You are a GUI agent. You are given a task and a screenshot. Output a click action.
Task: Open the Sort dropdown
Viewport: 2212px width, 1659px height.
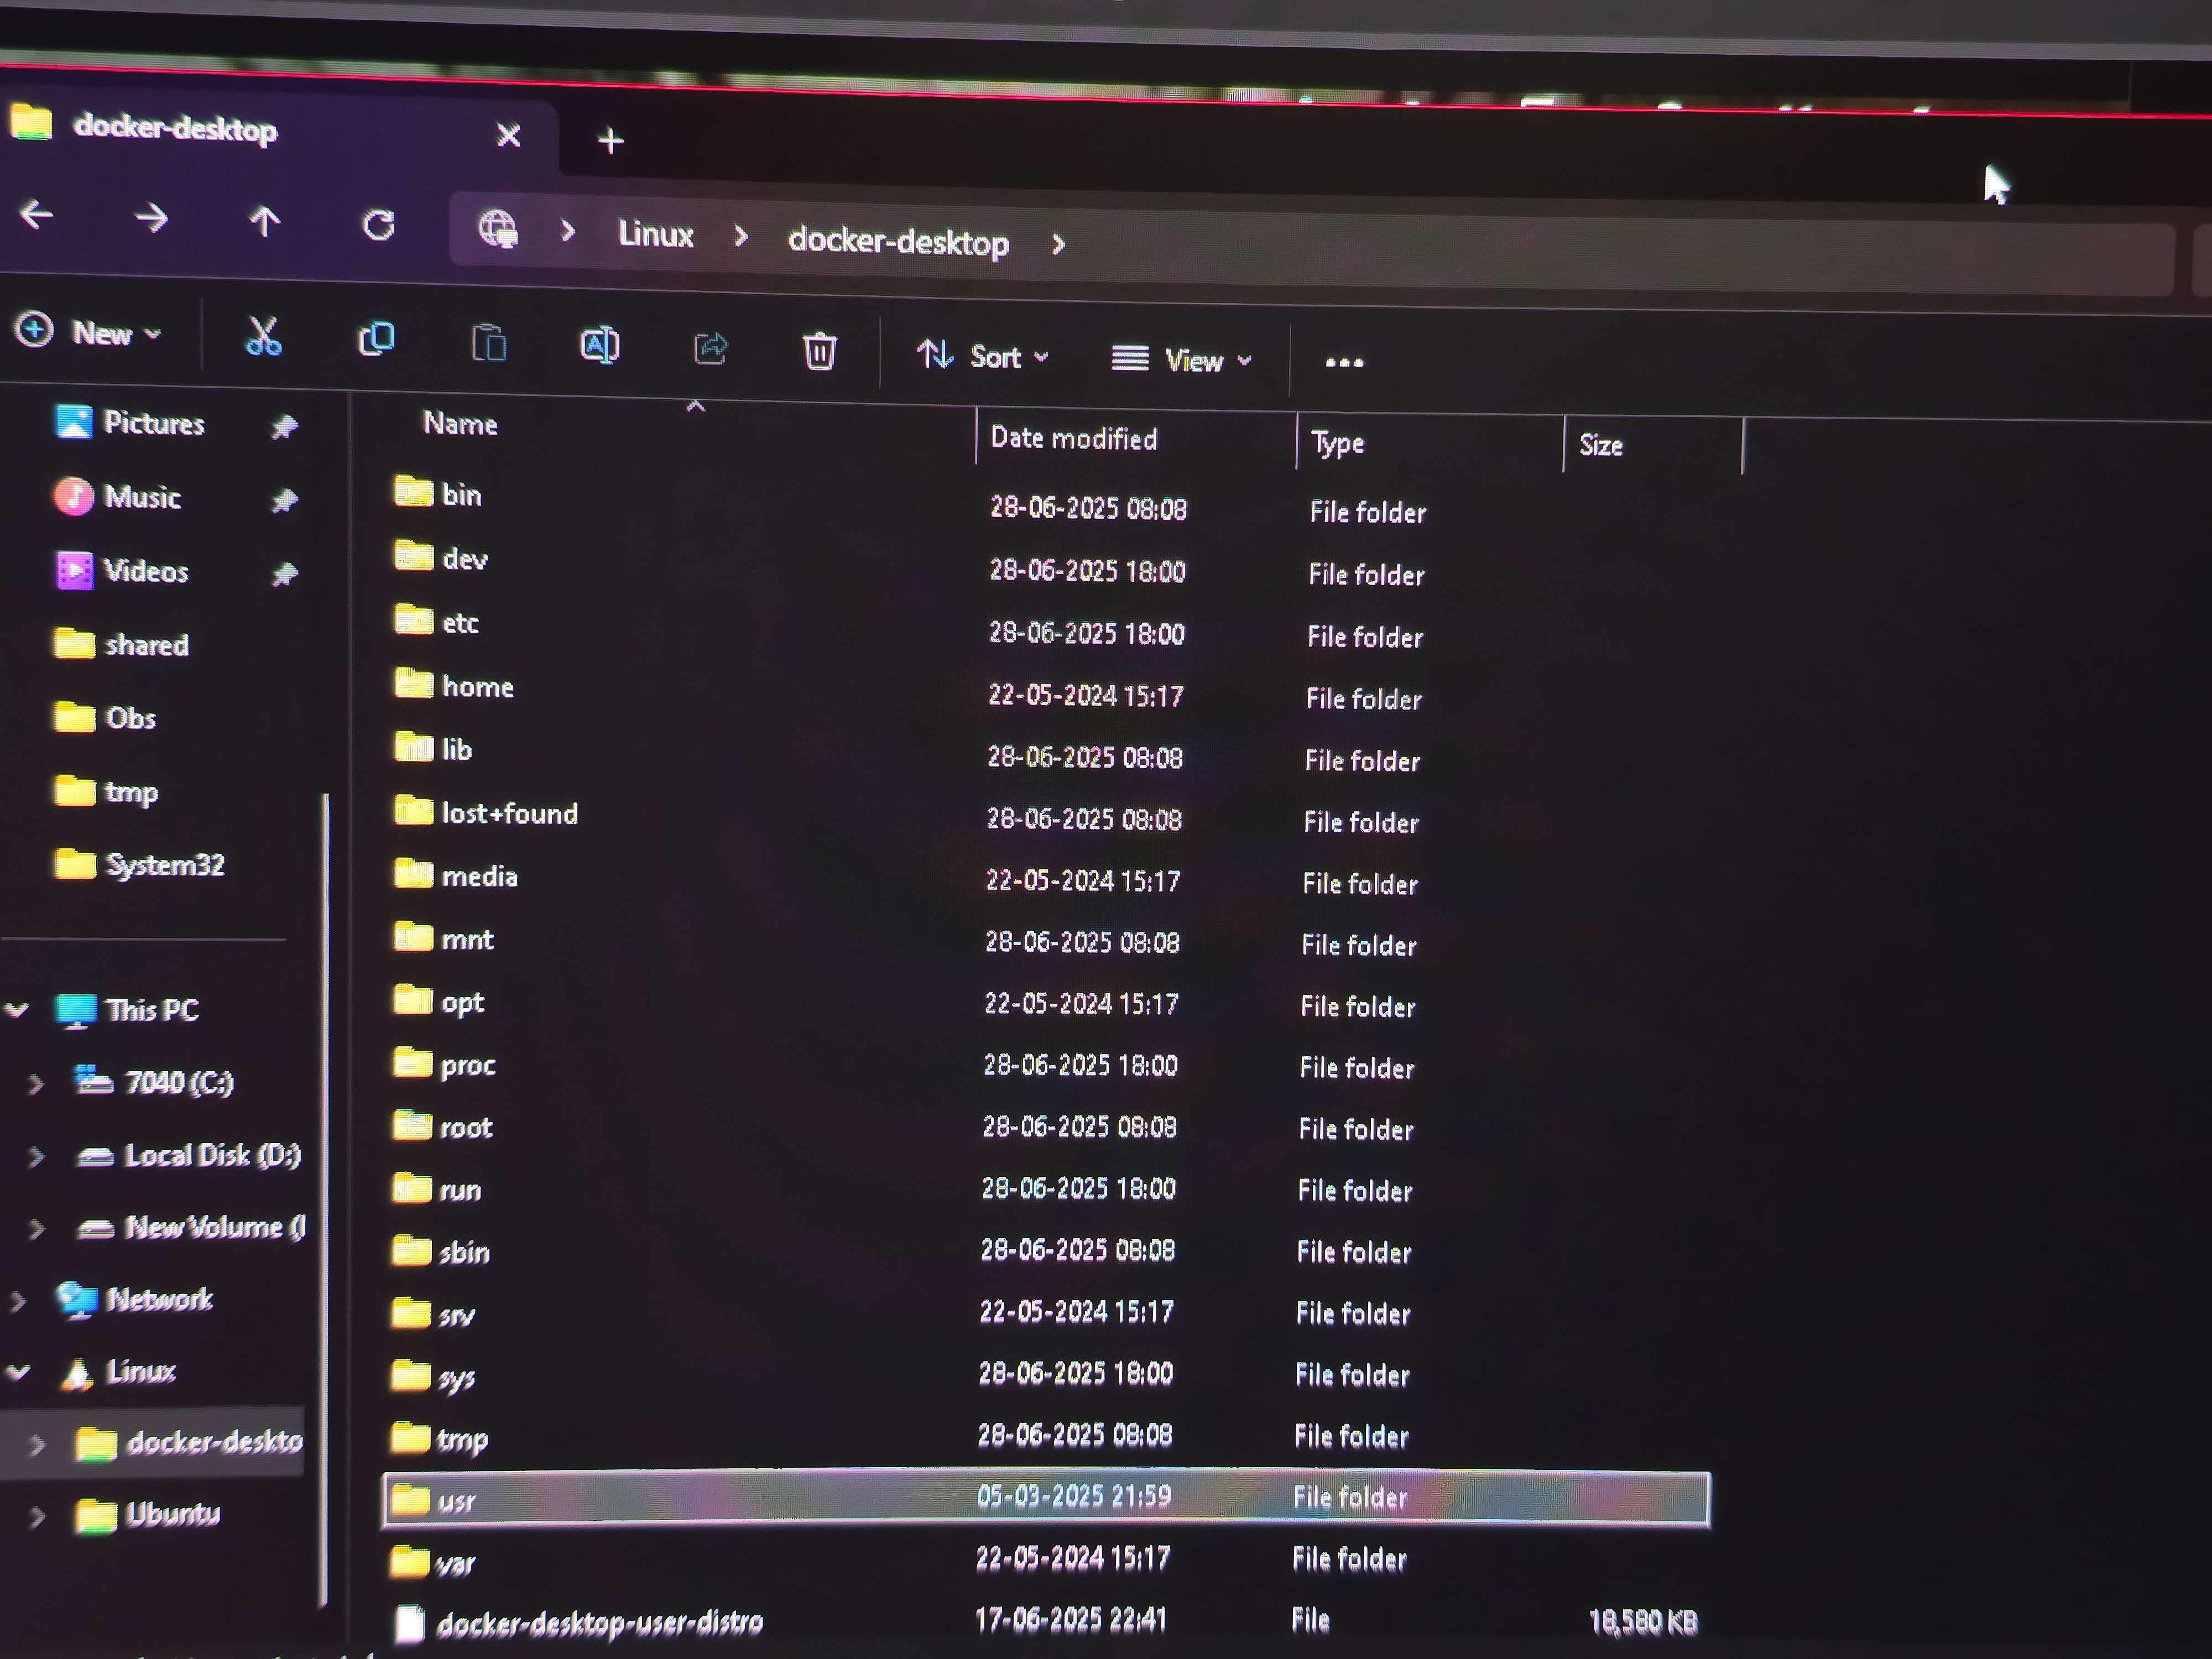tap(982, 356)
